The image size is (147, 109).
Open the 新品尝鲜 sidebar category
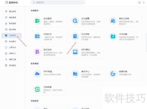click(11, 24)
